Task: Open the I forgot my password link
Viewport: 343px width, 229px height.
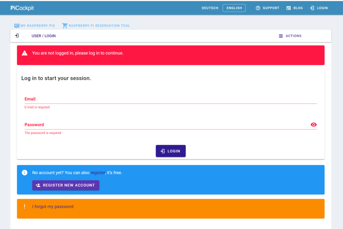Action: (x=53, y=207)
